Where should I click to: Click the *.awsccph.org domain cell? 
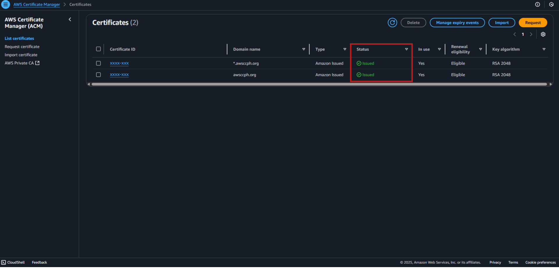(x=246, y=63)
